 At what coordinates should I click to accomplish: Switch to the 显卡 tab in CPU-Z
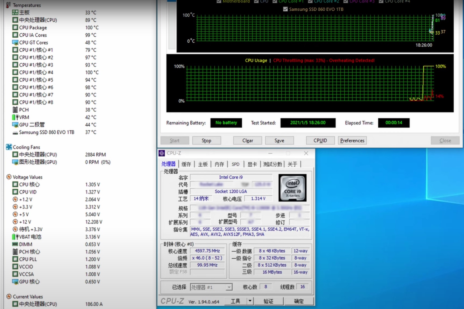point(252,164)
